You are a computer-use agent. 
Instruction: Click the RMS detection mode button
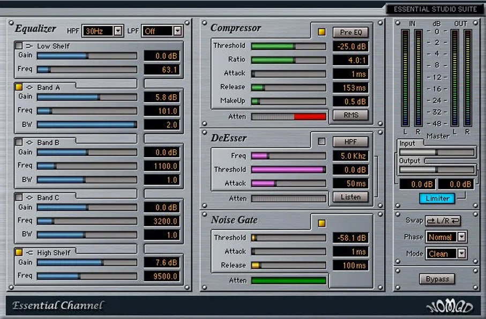351,115
